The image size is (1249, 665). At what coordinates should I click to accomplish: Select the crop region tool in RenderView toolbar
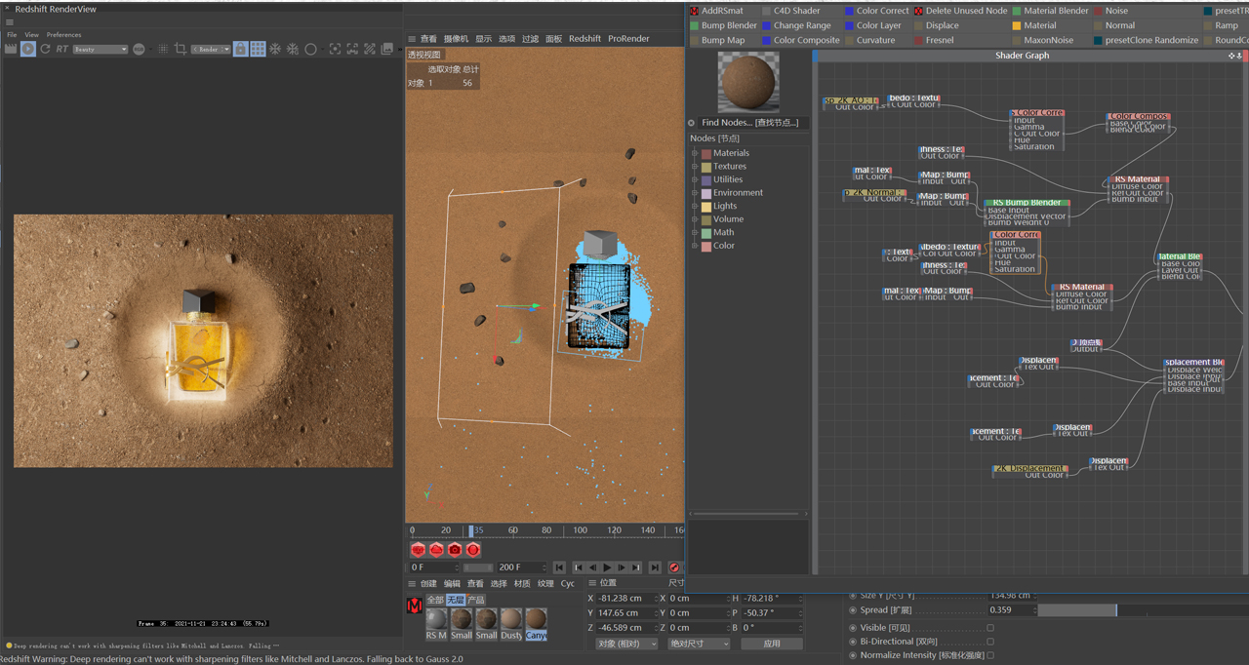180,49
